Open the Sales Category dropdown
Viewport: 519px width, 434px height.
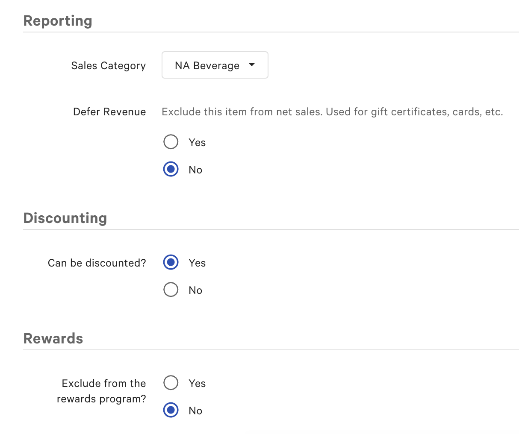tap(215, 65)
